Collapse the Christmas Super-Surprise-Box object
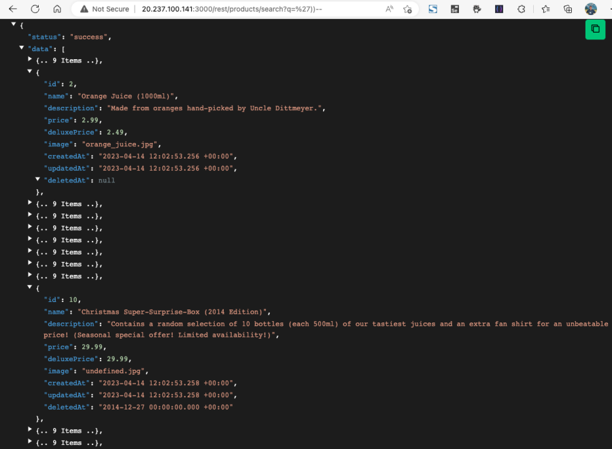 [x=30, y=288]
